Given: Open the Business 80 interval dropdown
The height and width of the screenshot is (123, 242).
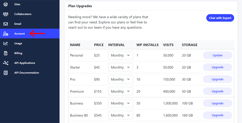Looking at the screenshot, I should click(121, 115).
